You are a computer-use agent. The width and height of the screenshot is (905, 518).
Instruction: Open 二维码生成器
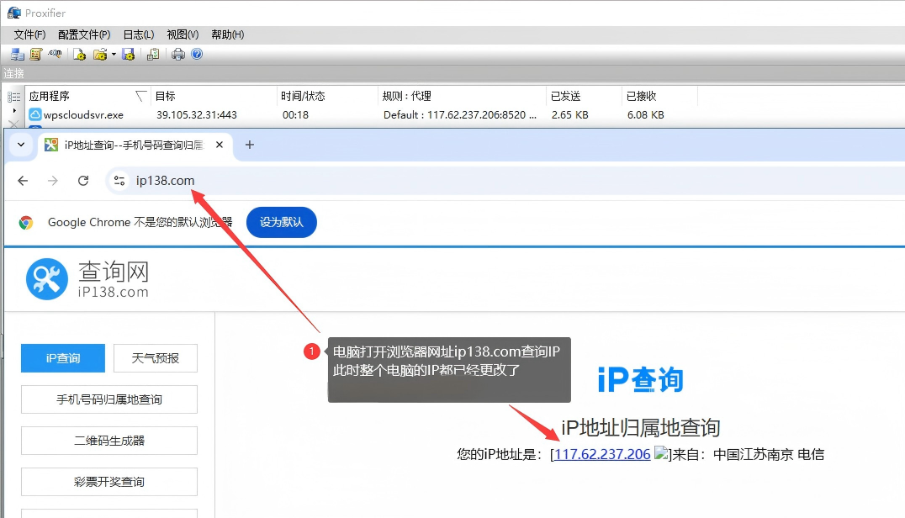109,441
